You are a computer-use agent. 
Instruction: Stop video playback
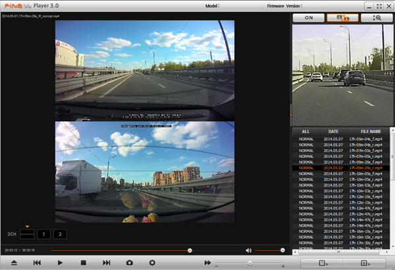[x=83, y=263]
